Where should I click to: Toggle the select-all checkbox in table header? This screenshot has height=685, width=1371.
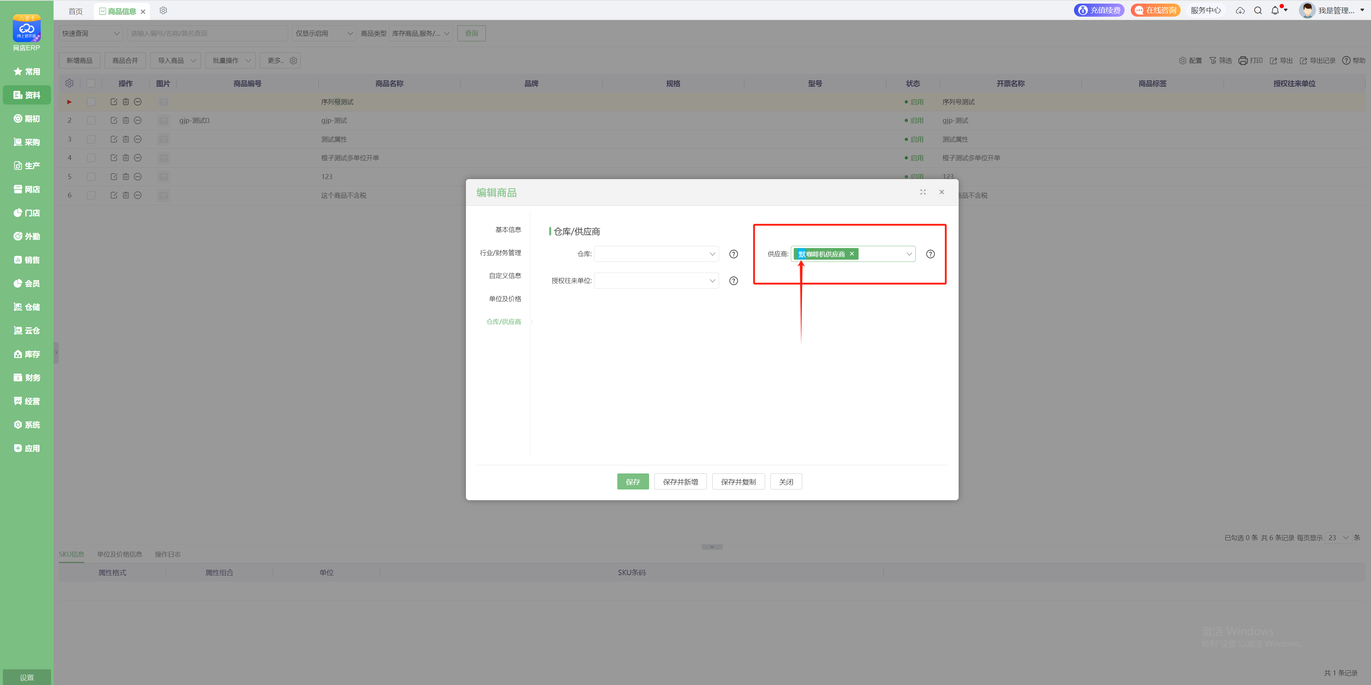91,83
